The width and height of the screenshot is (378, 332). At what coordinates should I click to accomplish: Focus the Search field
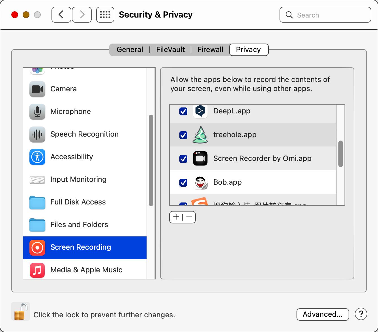pyautogui.click(x=325, y=15)
